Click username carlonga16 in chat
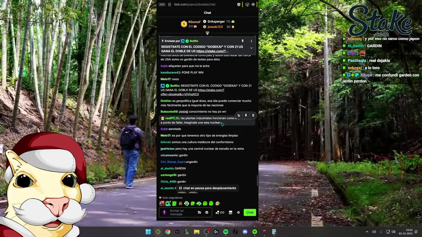 (x=168, y=175)
